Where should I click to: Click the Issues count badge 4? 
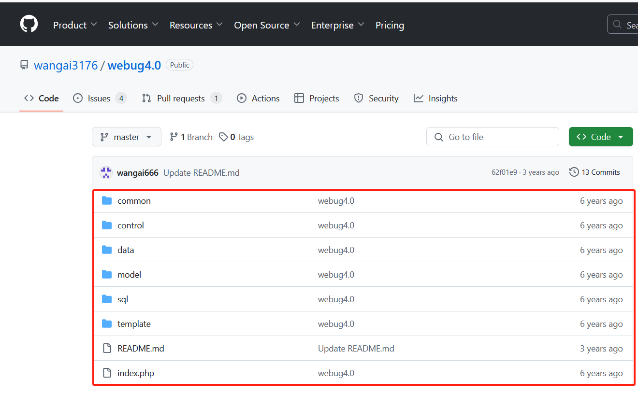[121, 98]
